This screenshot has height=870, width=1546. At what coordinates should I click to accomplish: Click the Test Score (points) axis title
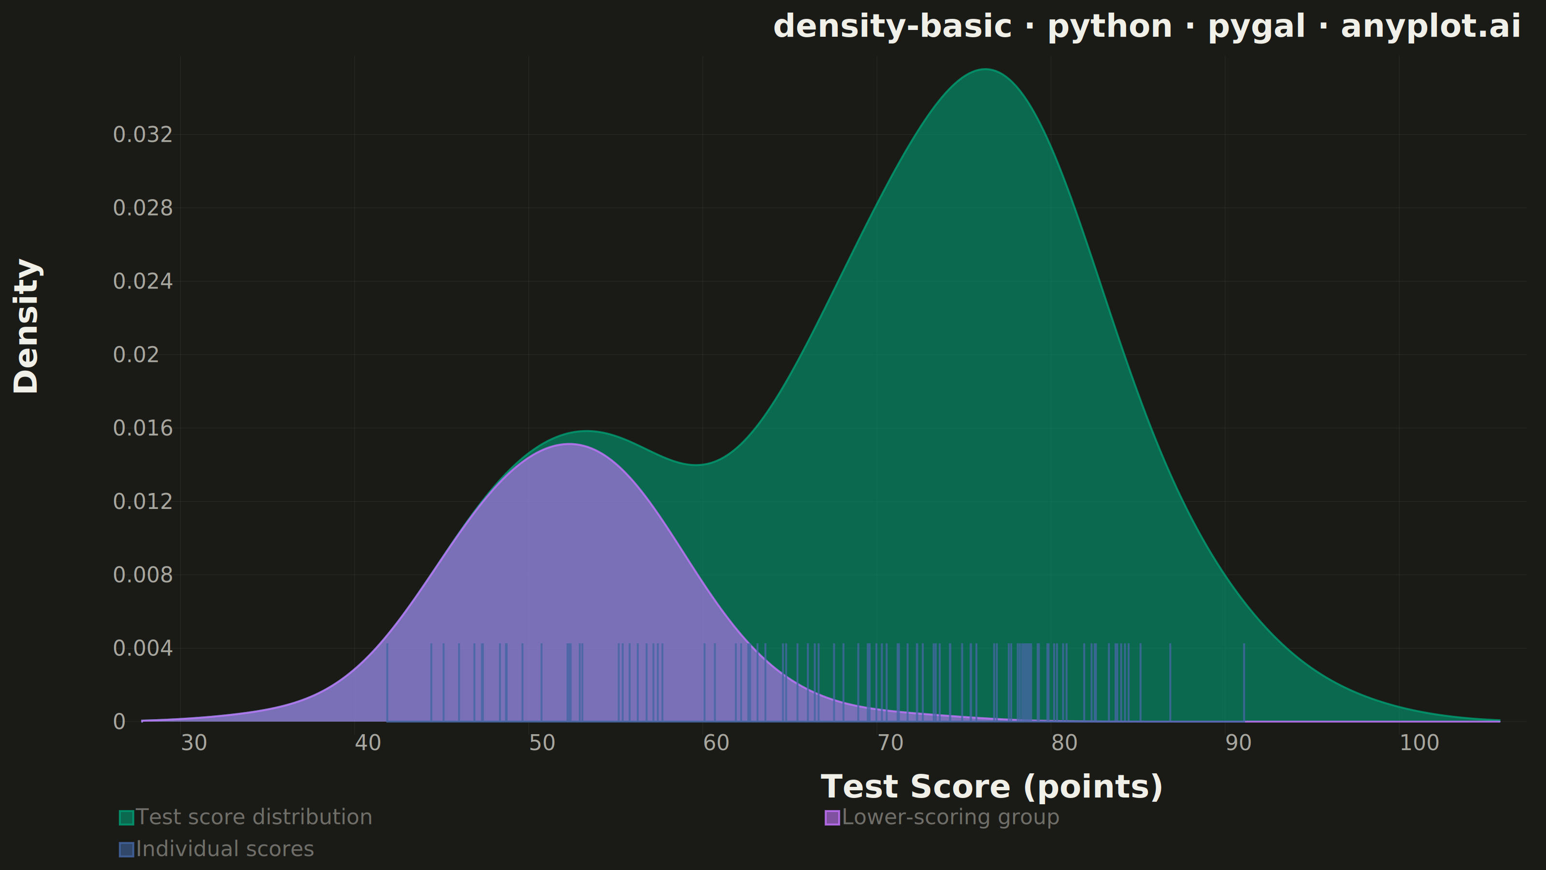pos(991,786)
